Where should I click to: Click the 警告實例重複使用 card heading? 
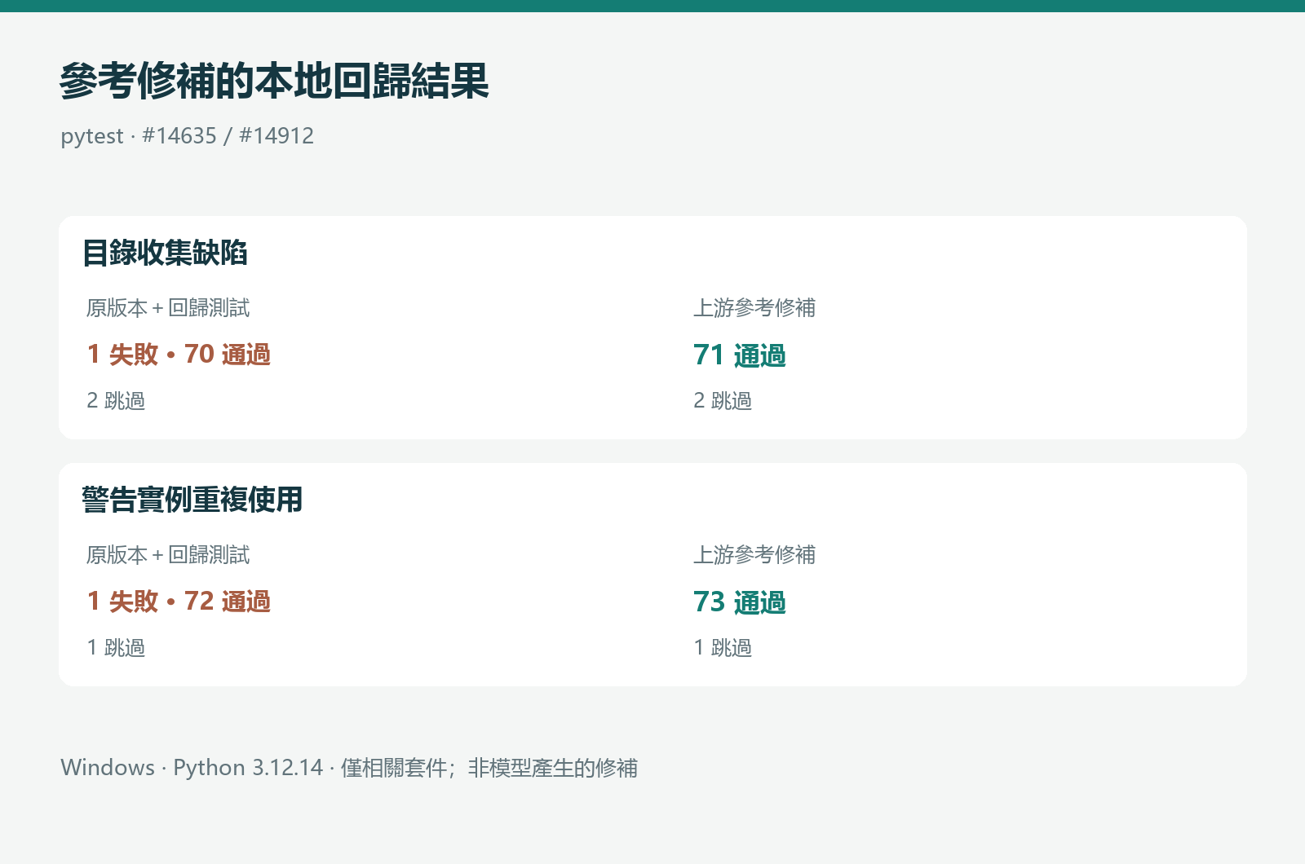(192, 500)
